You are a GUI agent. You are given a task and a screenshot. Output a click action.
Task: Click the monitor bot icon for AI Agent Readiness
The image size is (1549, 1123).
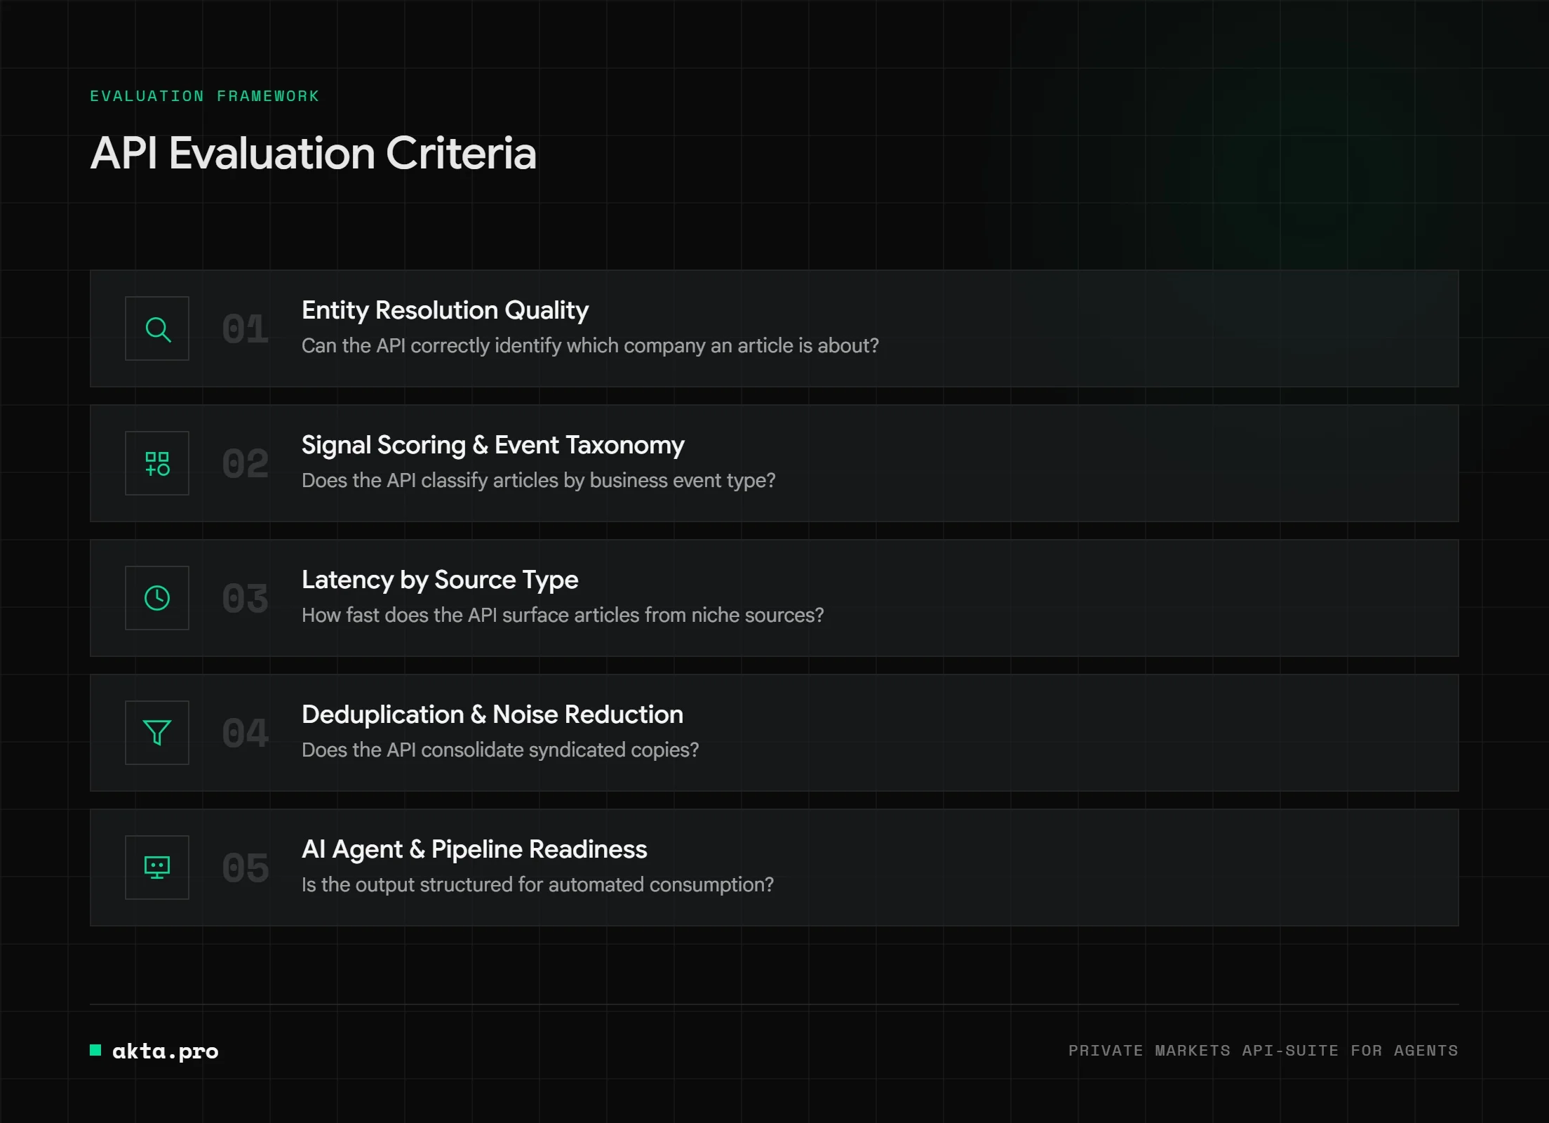(157, 868)
